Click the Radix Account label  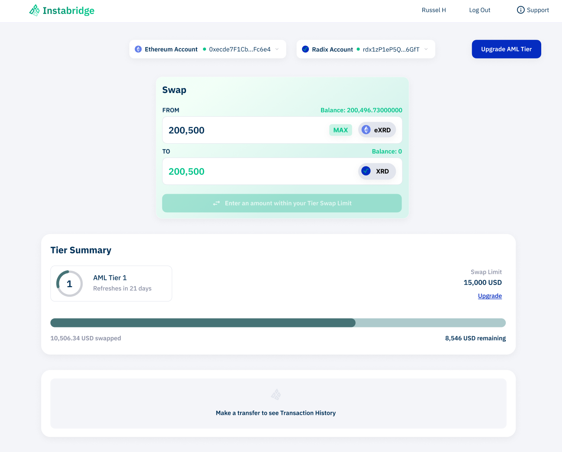coord(332,49)
